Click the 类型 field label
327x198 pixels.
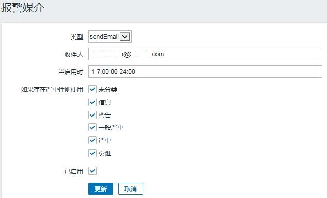(x=76, y=37)
